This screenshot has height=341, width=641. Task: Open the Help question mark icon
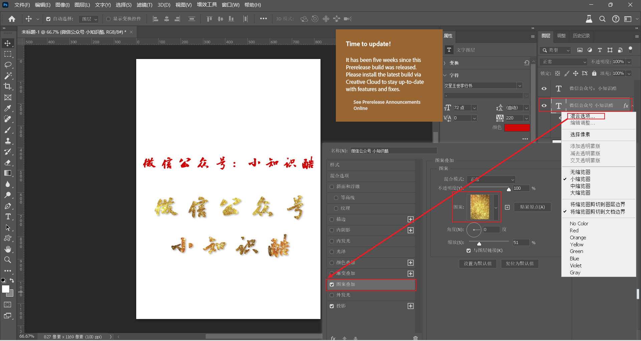pos(616,19)
